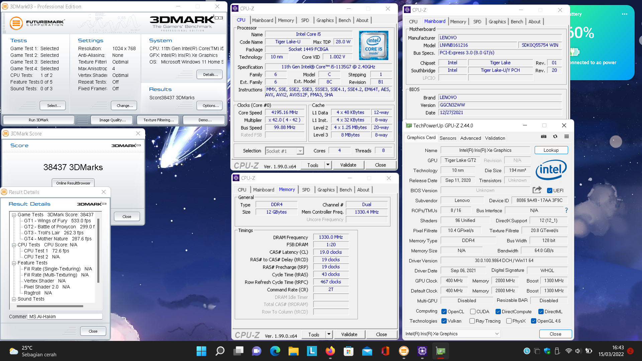Open the Tools dropdown arrow in CPU-Z Memory window
Image resolution: width=642 pixels, height=361 pixels.
pos(329,335)
